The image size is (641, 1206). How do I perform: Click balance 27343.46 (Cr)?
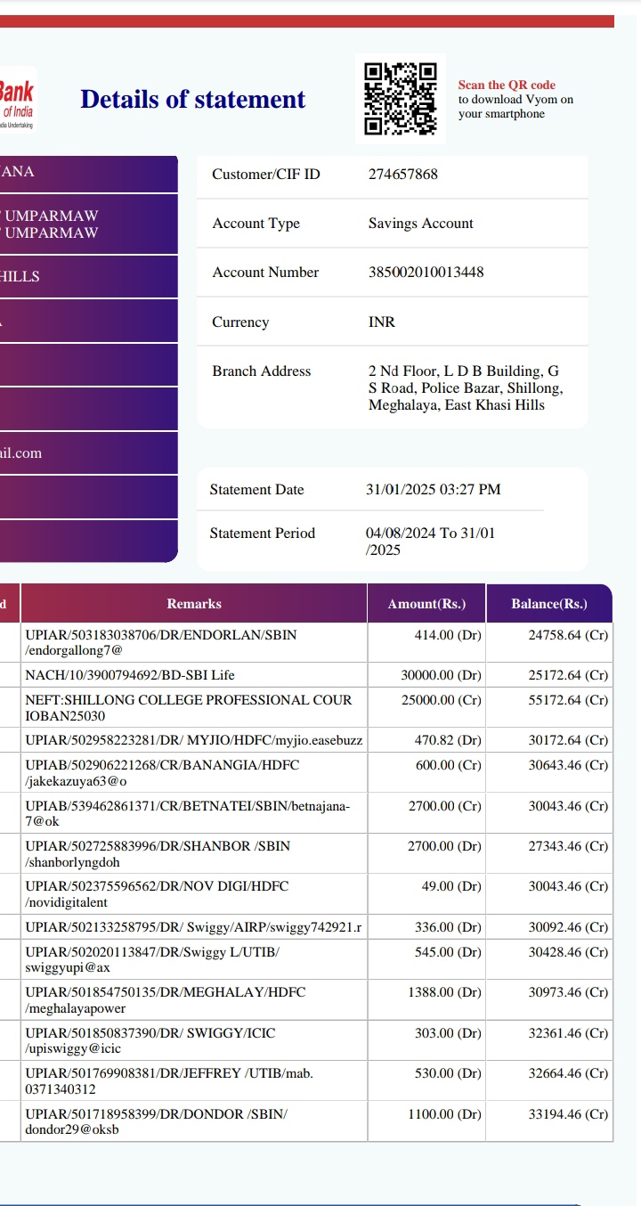click(x=568, y=846)
